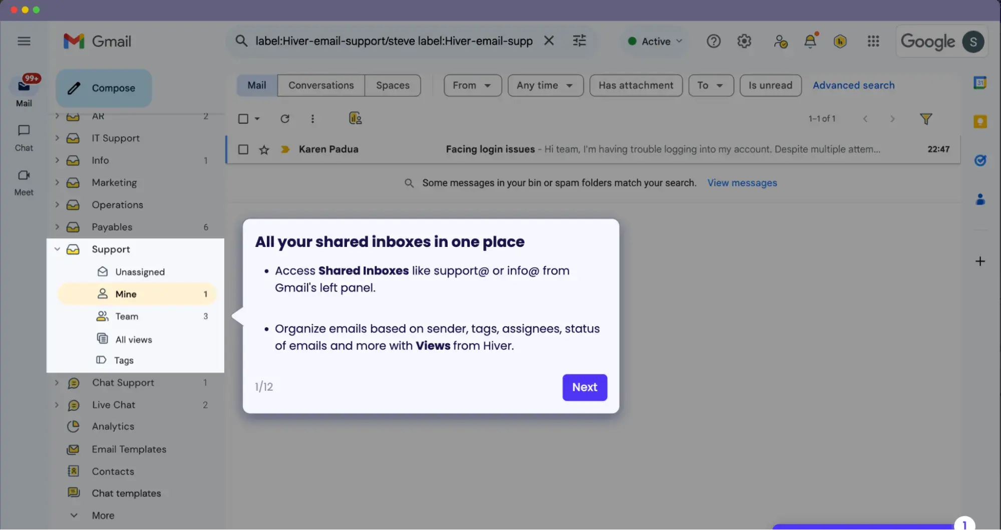
Task: Open the Help question mark icon
Action: pyautogui.click(x=714, y=41)
